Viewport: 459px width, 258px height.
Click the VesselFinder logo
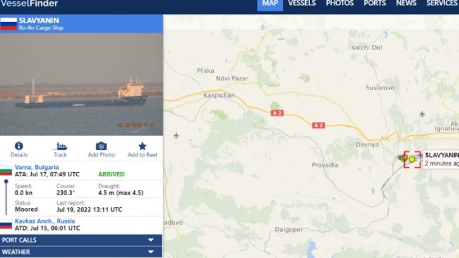pyautogui.click(x=29, y=4)
